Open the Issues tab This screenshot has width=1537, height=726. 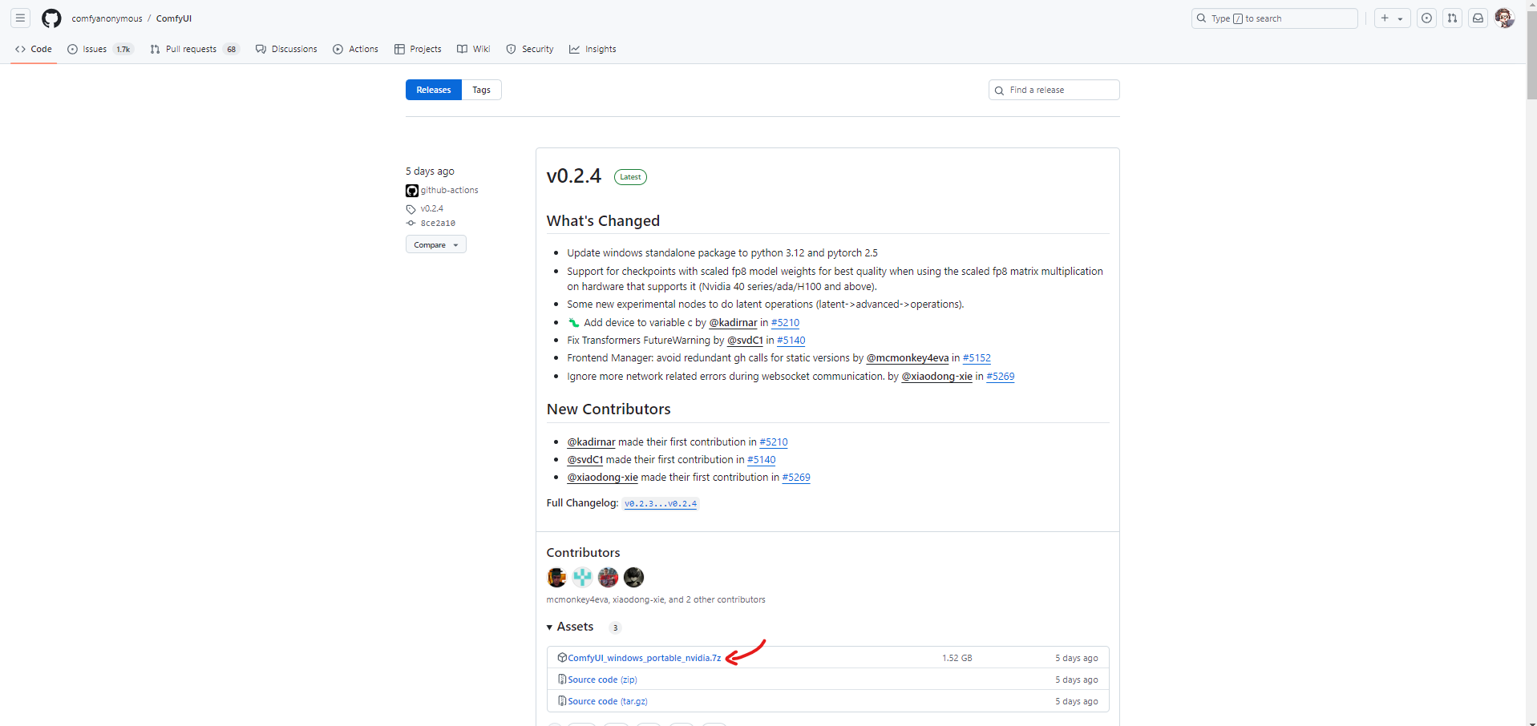click(100, 49)
